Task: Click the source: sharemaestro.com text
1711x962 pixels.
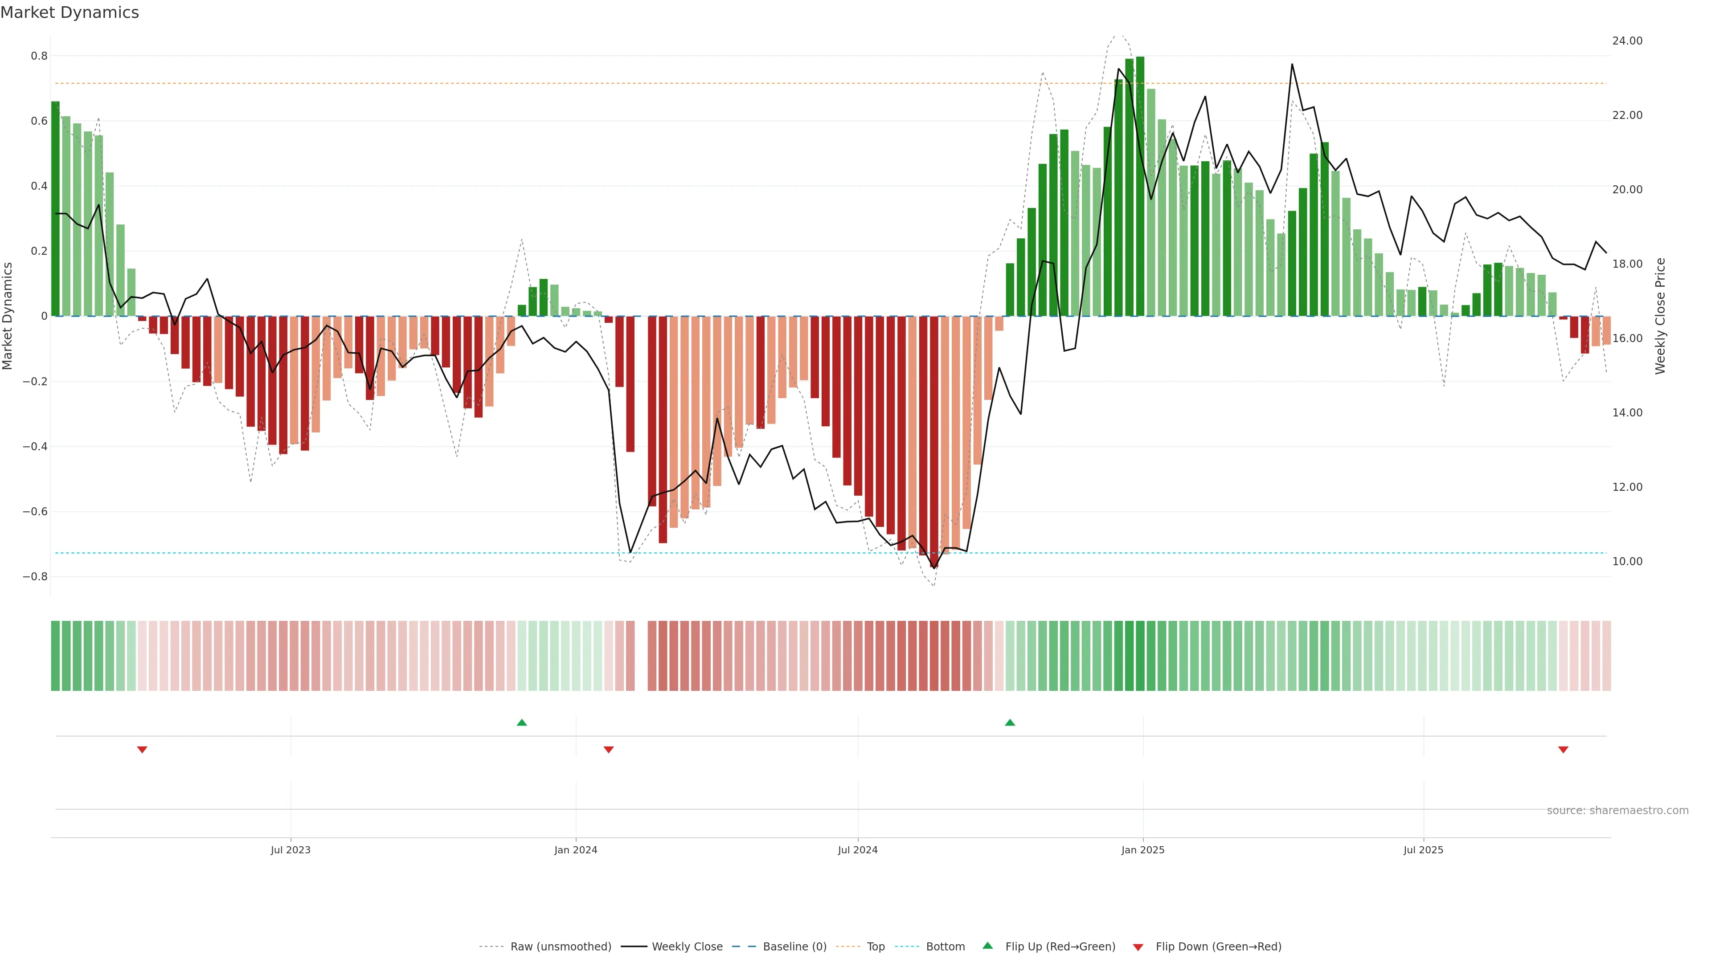Action: (x=1617, y=810)
